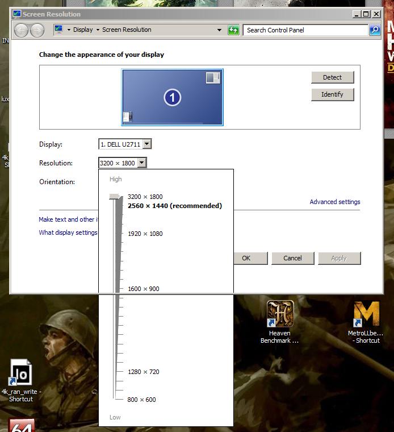
Task: Click the Back navigation arrow button
Action: pyautogui.click(x=22, y=30)
